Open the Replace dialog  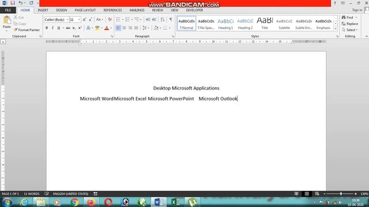[x=350, y=24]
